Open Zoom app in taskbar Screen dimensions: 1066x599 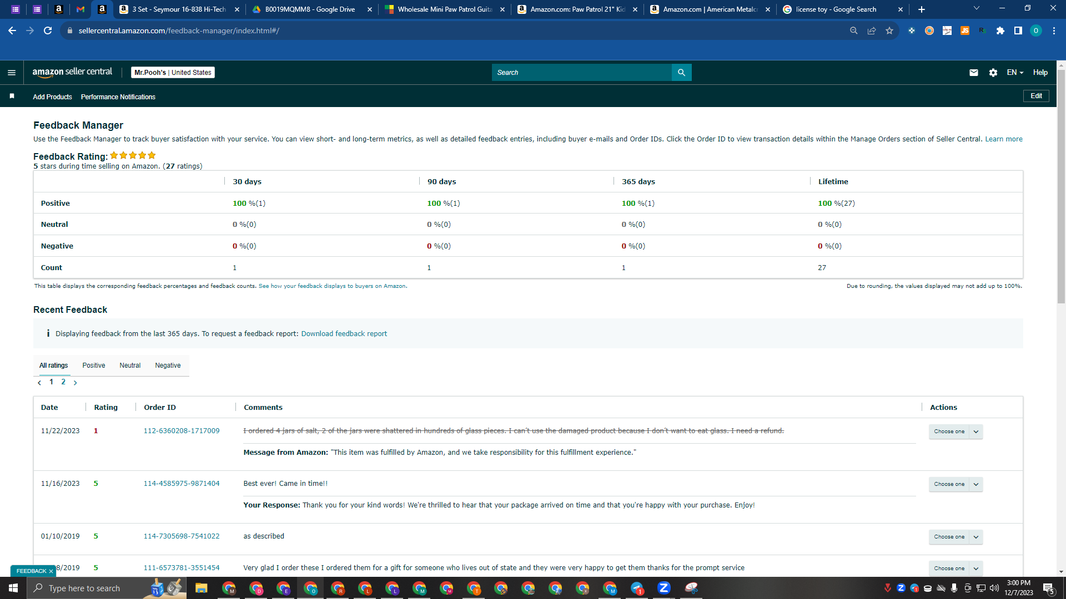664,588
